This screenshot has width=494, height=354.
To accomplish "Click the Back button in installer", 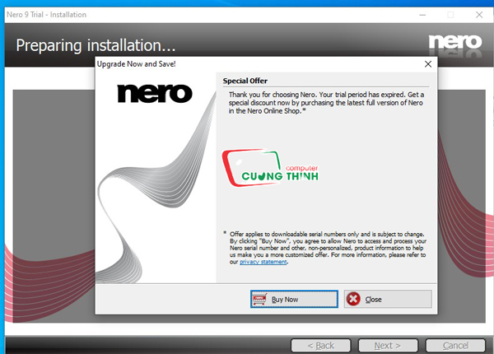I will tap(321, 346).
